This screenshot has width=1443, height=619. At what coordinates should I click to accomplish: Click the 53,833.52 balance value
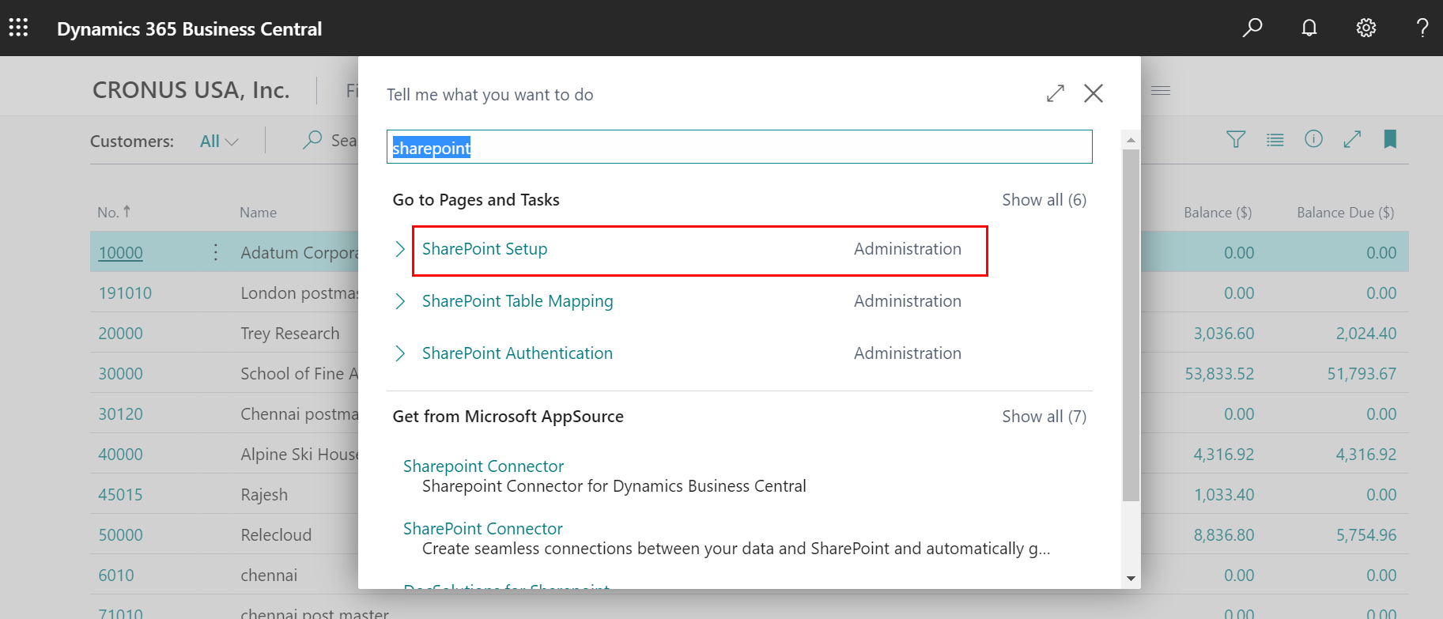1219,374
